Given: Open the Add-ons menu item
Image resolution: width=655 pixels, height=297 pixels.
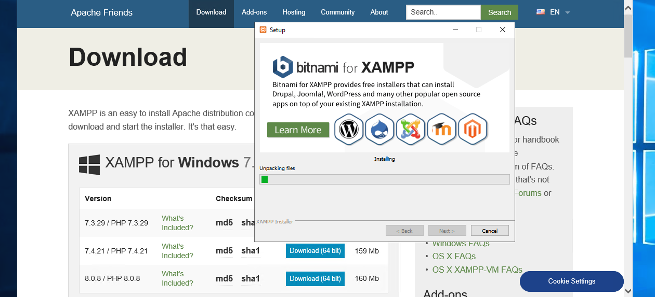Looking at the screenshot, I should coord(254,12).
